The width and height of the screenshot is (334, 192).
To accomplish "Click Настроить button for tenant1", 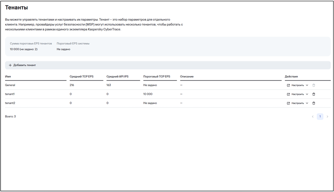I will pos(298,94).
